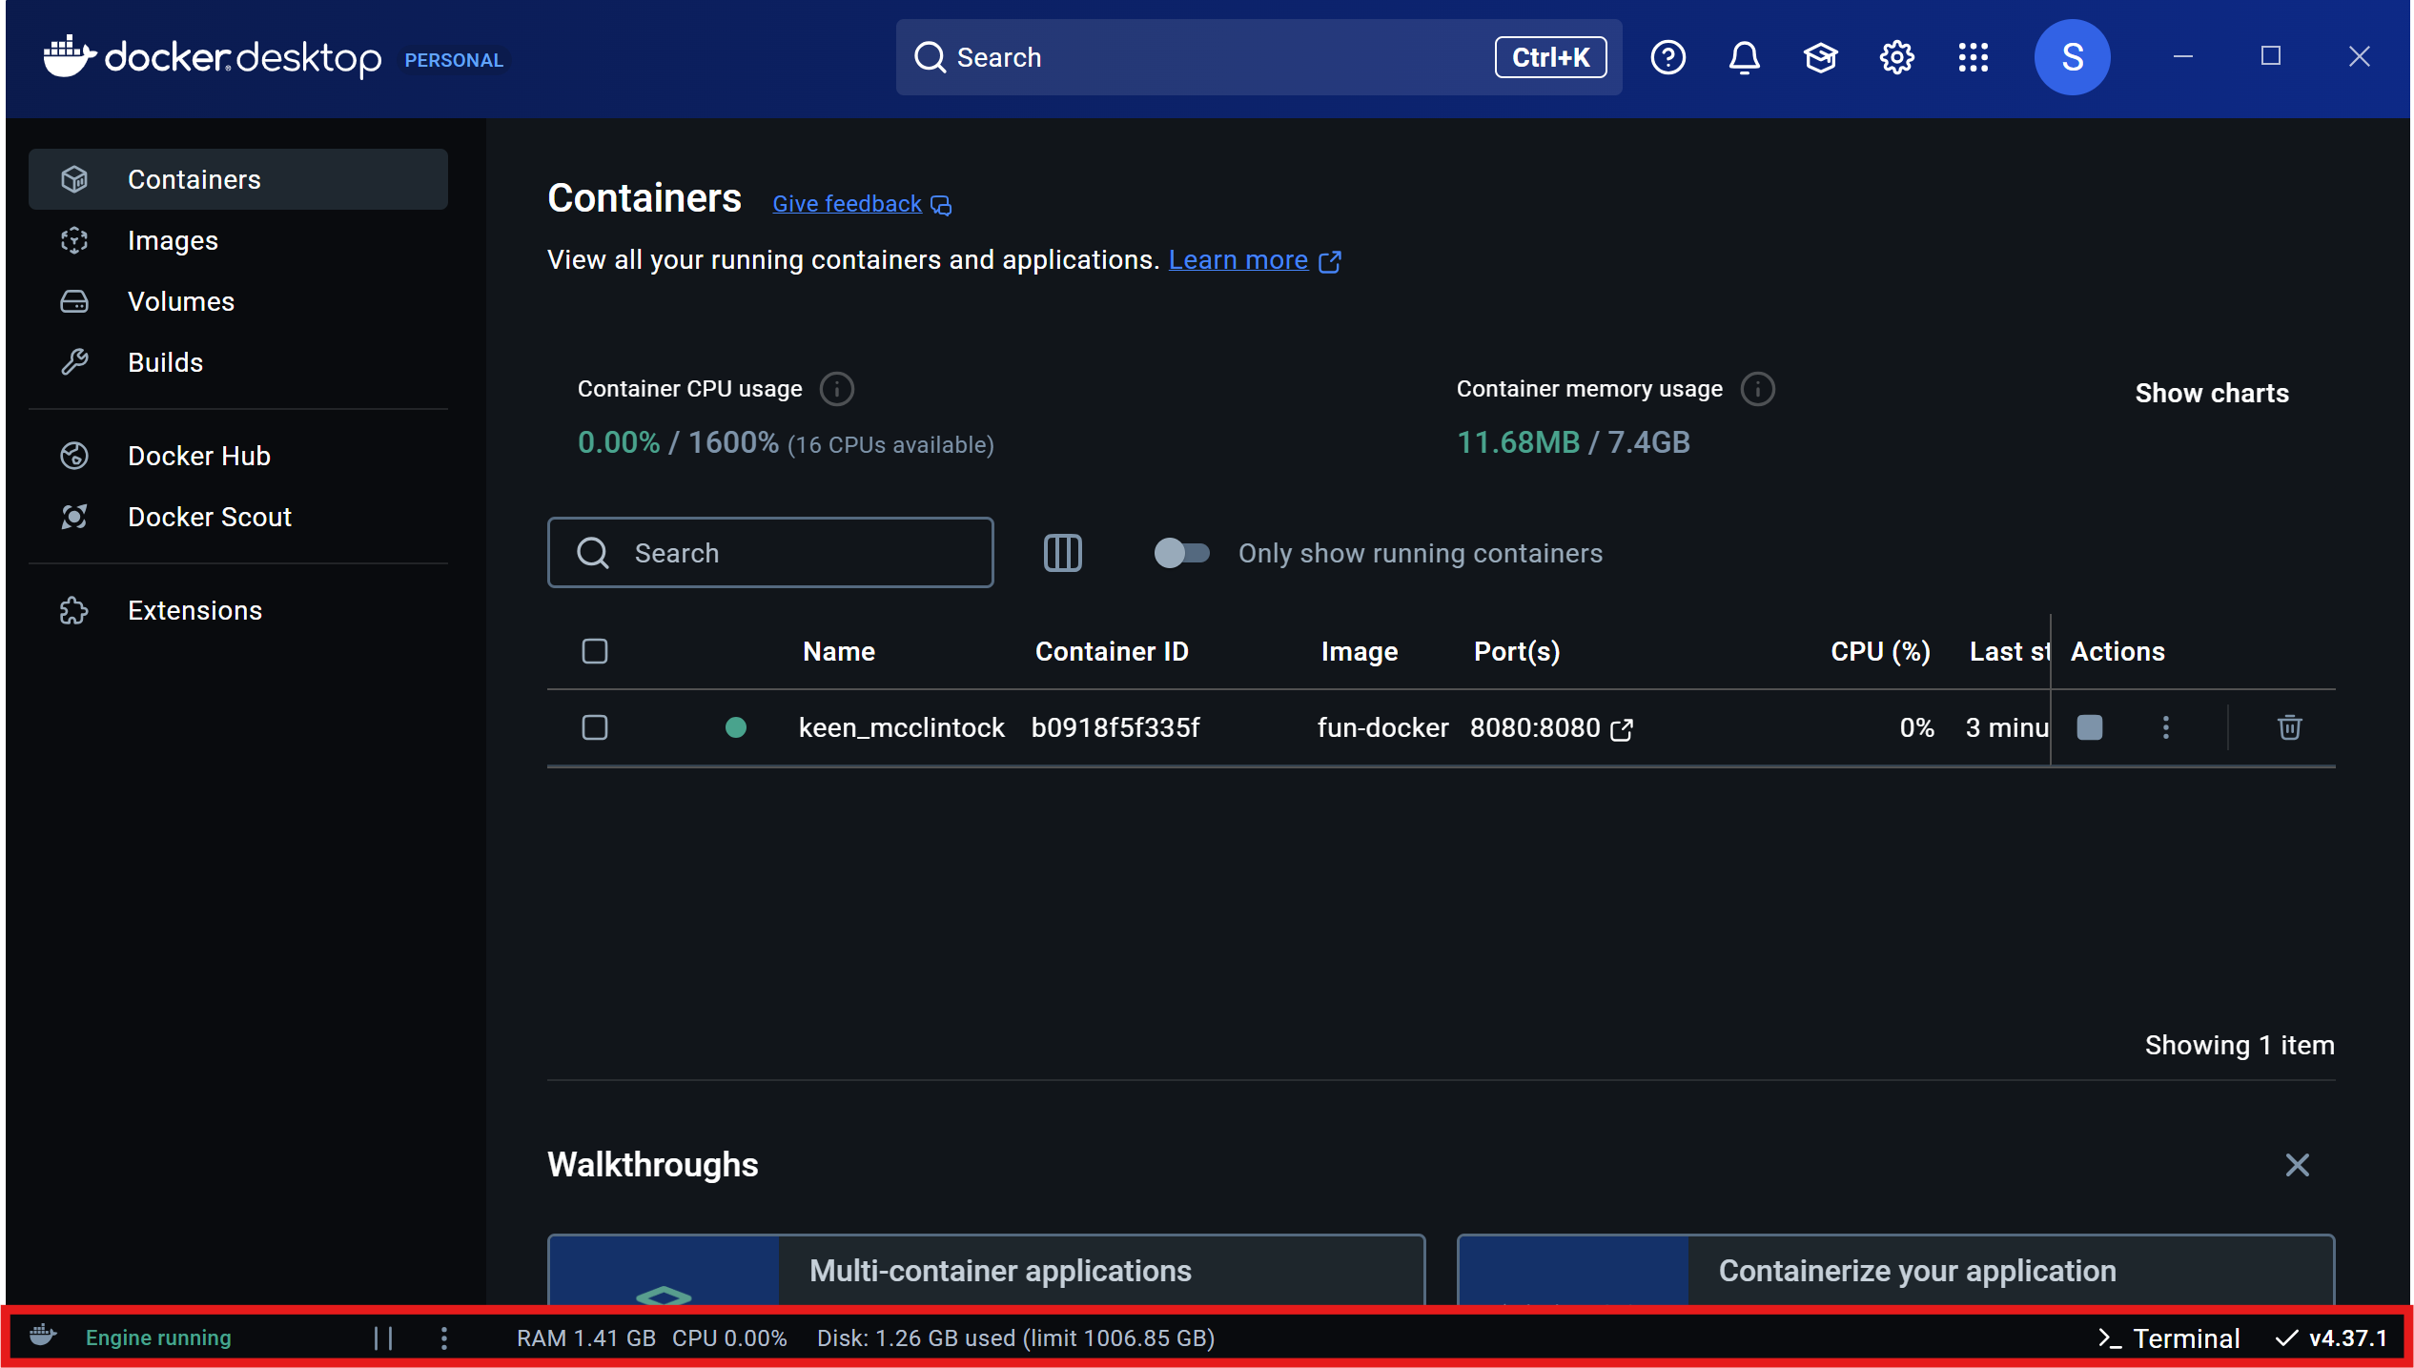
Task: Open the apps grid icon
Action: [1973, 57]
